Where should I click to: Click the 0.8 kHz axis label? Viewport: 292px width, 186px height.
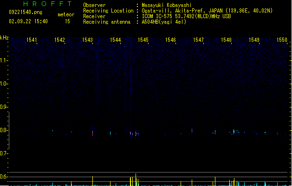4,130
